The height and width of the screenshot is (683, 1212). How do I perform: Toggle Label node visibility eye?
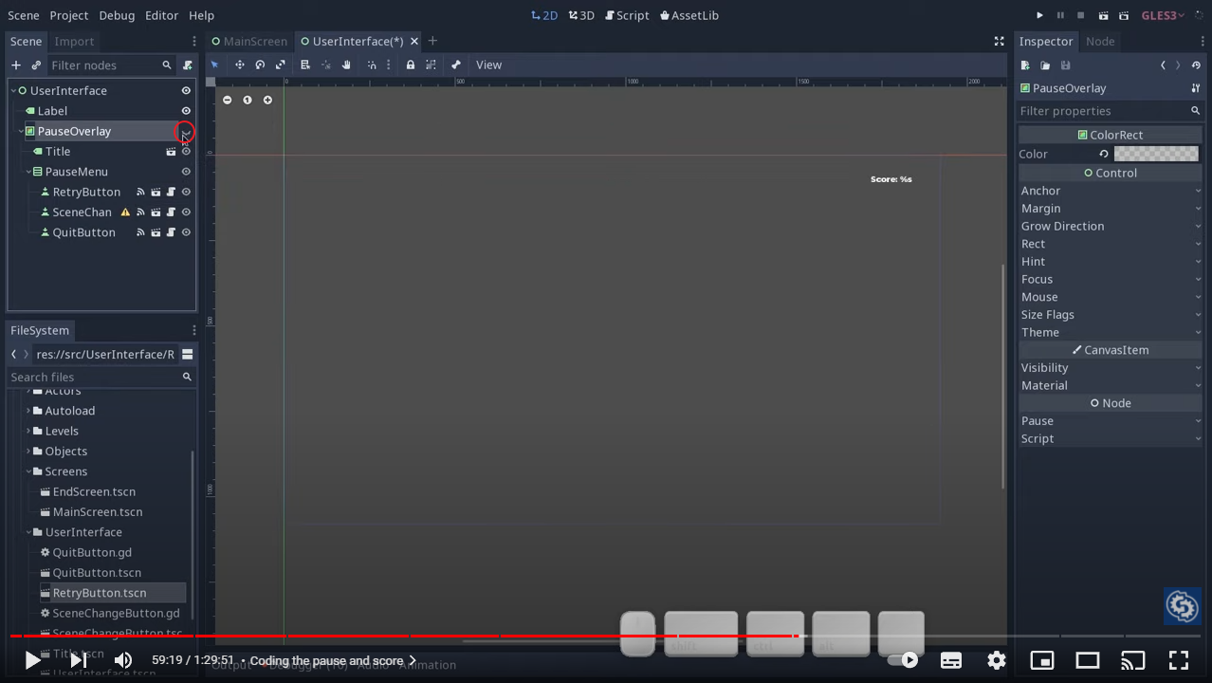point(186,111)
